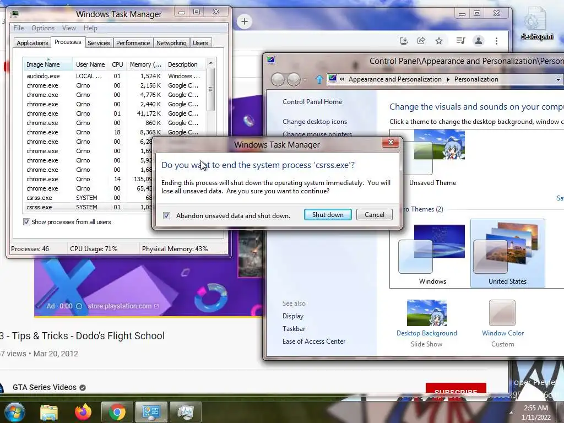Switch to Task Manager taskbar icon
The width and height of the screenshot is (564, 423).
[185, 412]
